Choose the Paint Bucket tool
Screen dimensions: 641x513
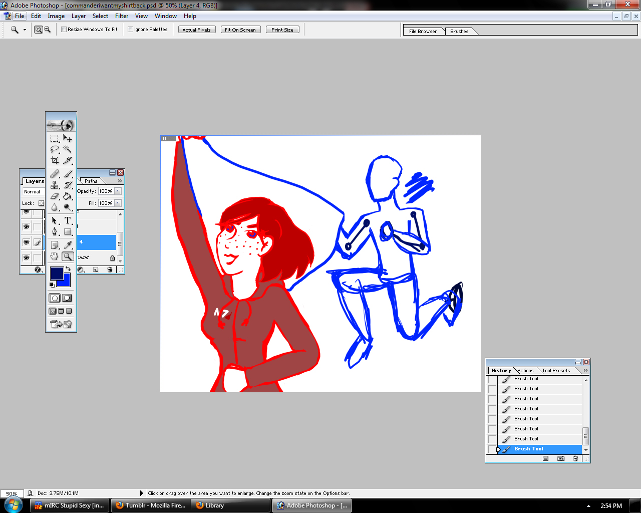pos(68,196)
